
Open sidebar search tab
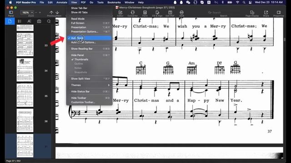(49, 21)
